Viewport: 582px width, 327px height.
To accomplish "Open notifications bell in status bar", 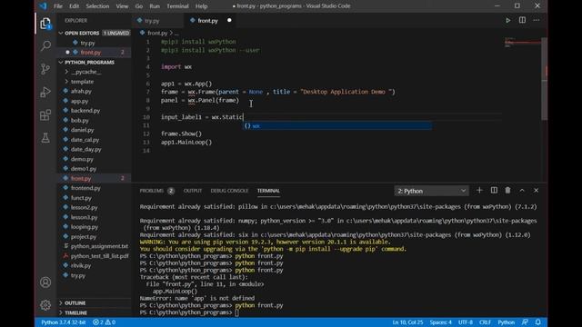I will [538, 322].
